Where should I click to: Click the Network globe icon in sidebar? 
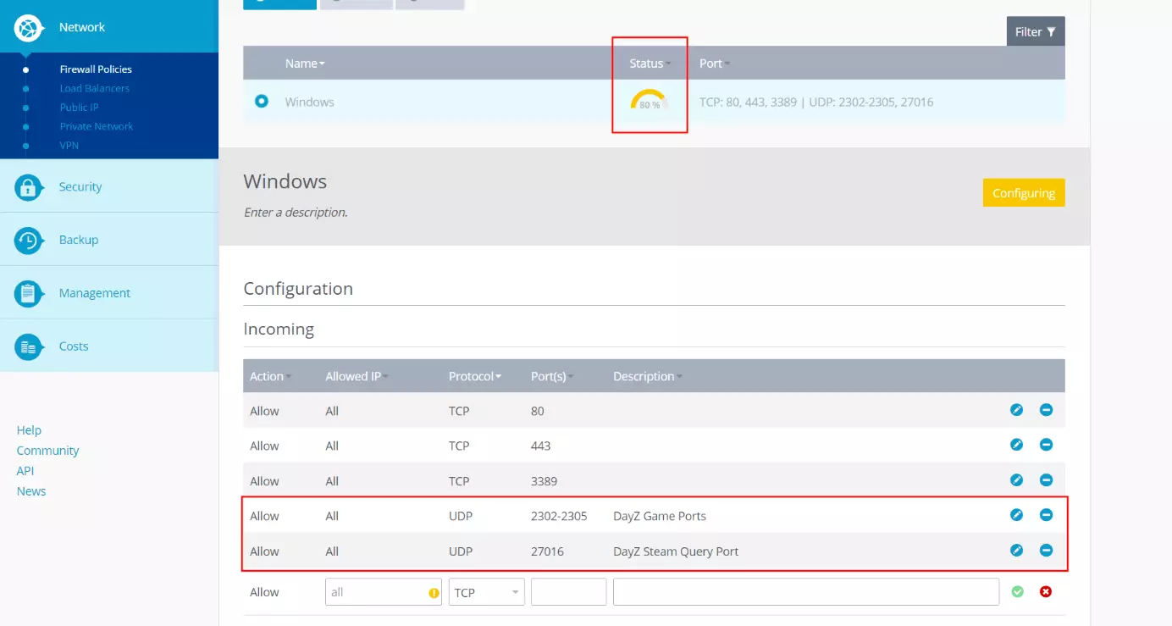click(29, 29)
